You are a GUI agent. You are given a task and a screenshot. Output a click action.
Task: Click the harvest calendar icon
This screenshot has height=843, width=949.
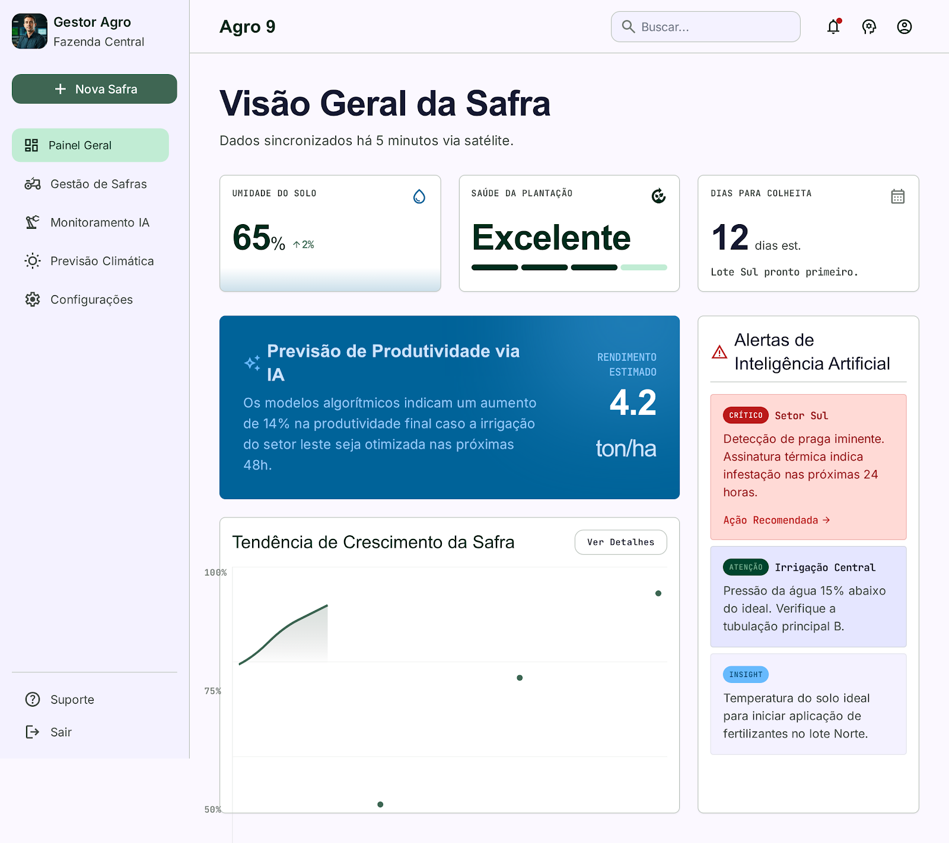(x=898, y=196)
